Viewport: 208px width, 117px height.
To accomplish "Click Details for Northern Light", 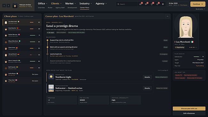I will (147, 77).
